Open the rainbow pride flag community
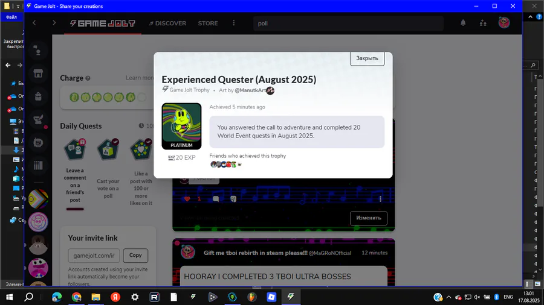This screenshot has height=305, width=544. [x=38, y=199]
